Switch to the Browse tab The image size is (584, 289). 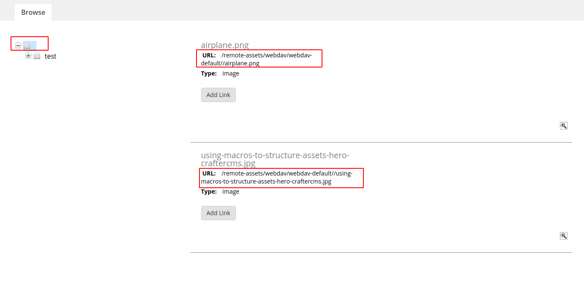[x=33, y=12]
